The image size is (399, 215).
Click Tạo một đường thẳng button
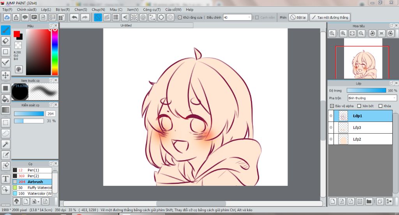(330, 17)
